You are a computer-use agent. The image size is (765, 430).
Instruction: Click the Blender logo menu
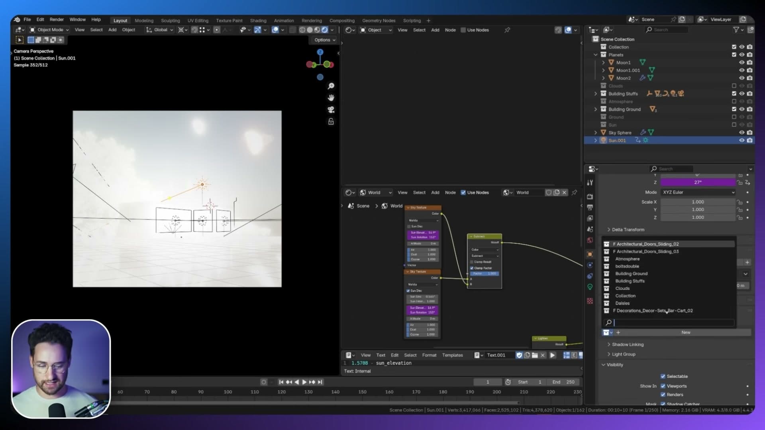pyautogui.click(x=17, y=20)
